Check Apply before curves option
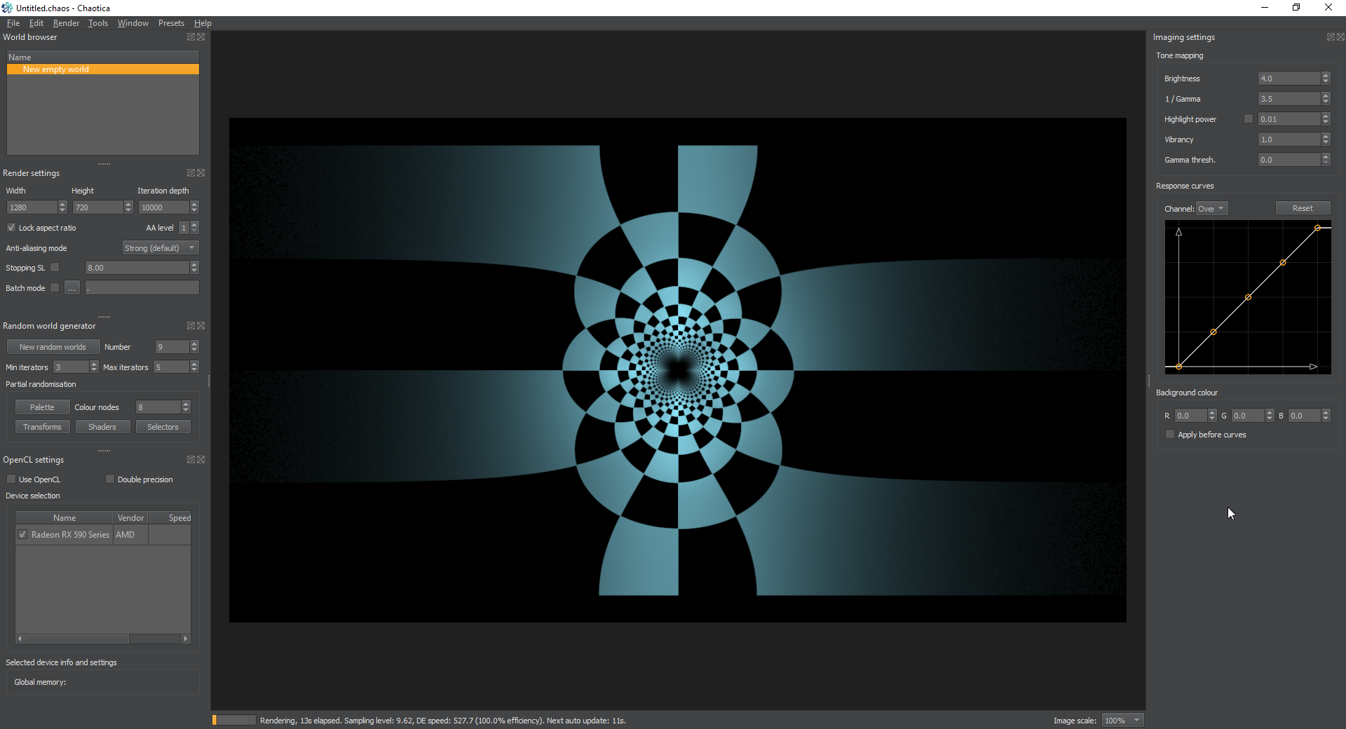 pyautogui.click(x=1170, y=435)
